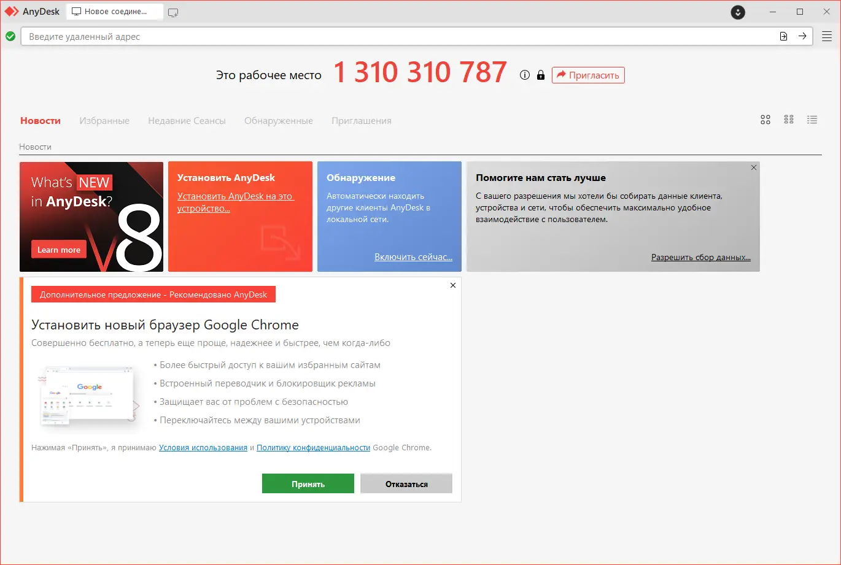Click the AnyDesk logo in the title bar

(12, 12)
